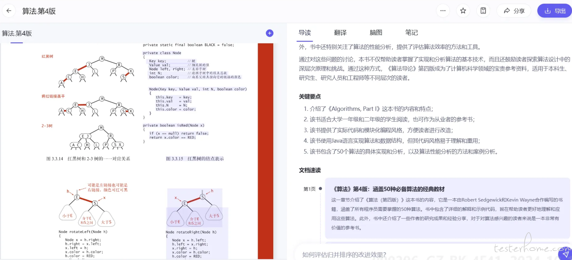The height and width of the screenshot is (260, 572).
Task: Open the 分享 share button
Action: click(x=514, y=11)
